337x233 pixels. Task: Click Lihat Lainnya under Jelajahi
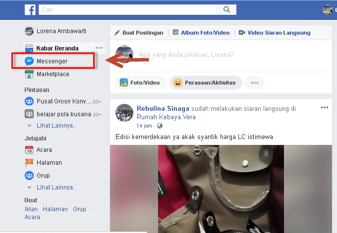[56, 187]
